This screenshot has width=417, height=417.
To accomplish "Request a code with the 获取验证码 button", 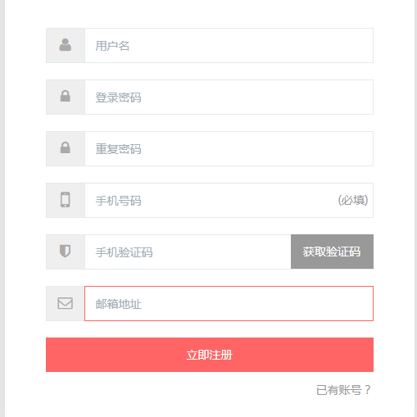I will point(332,252).
